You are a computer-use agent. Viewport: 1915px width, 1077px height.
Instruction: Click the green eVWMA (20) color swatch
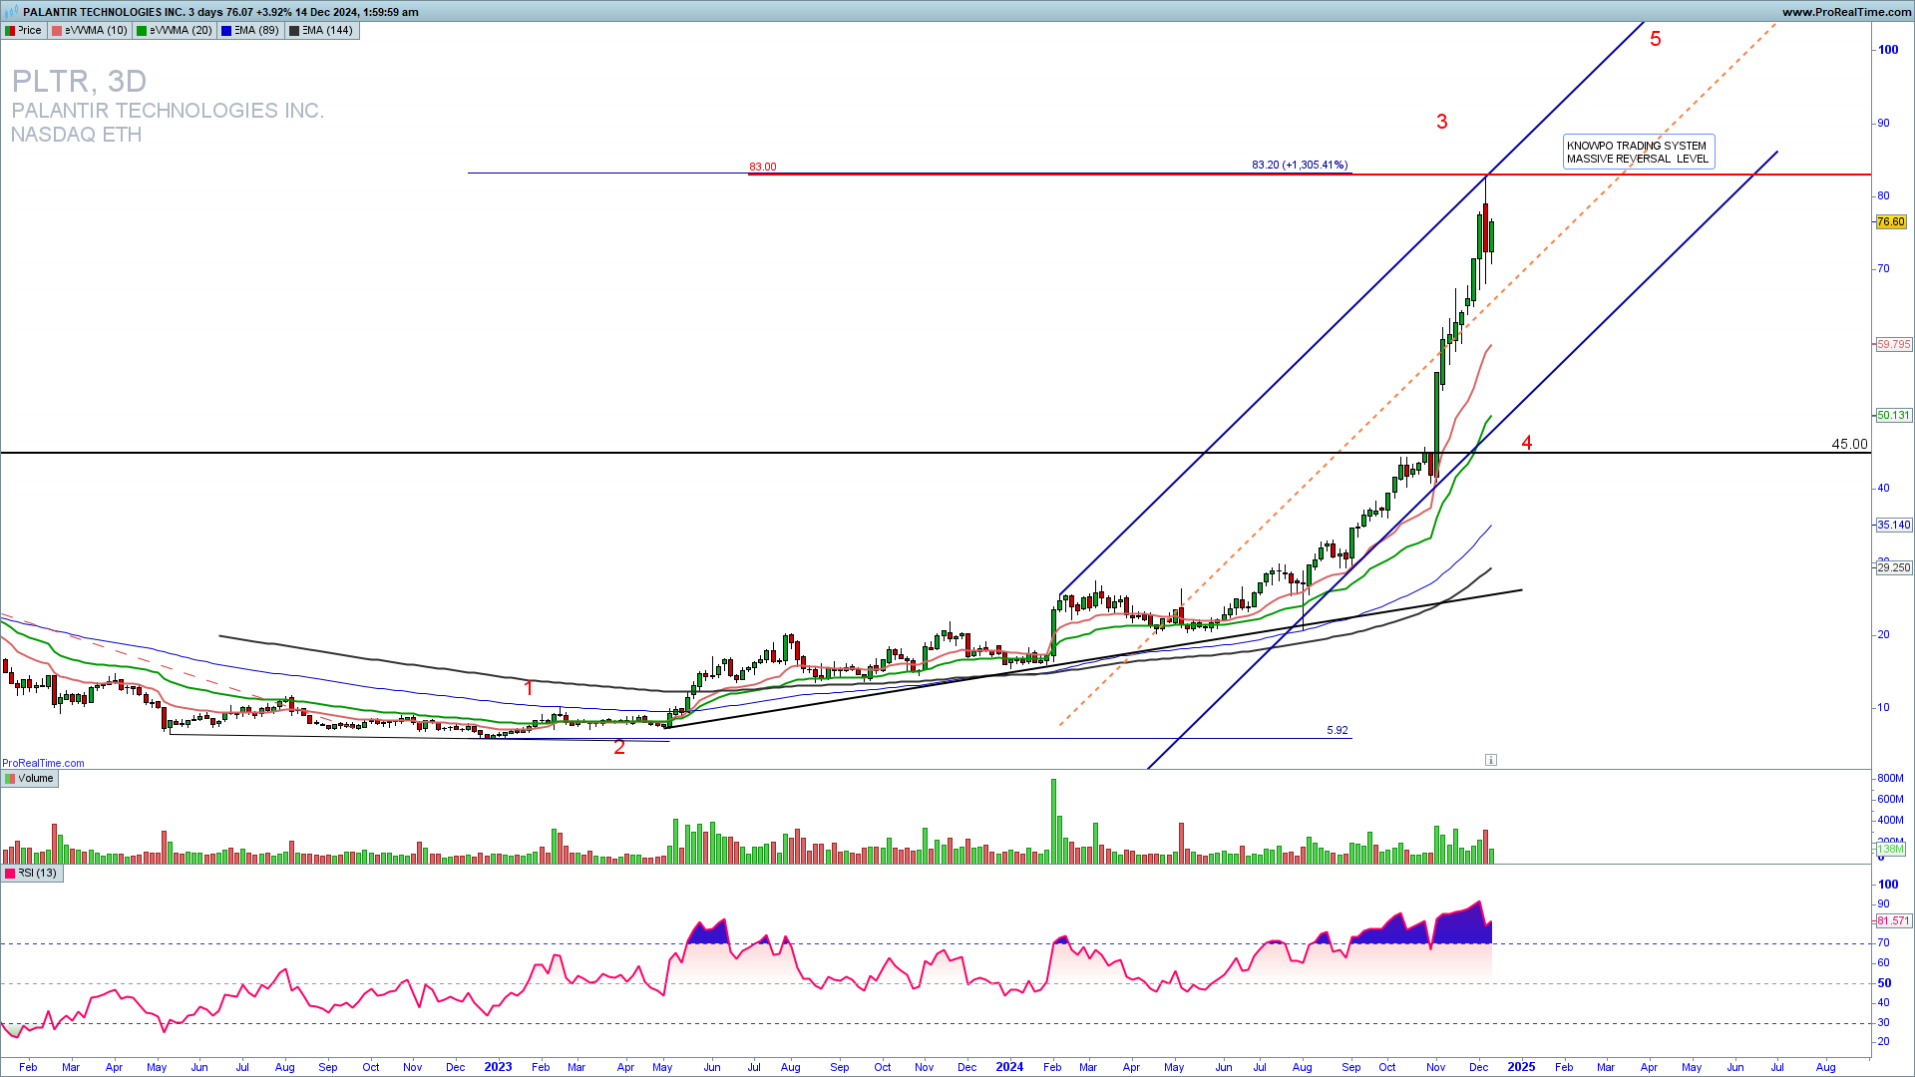142,31
